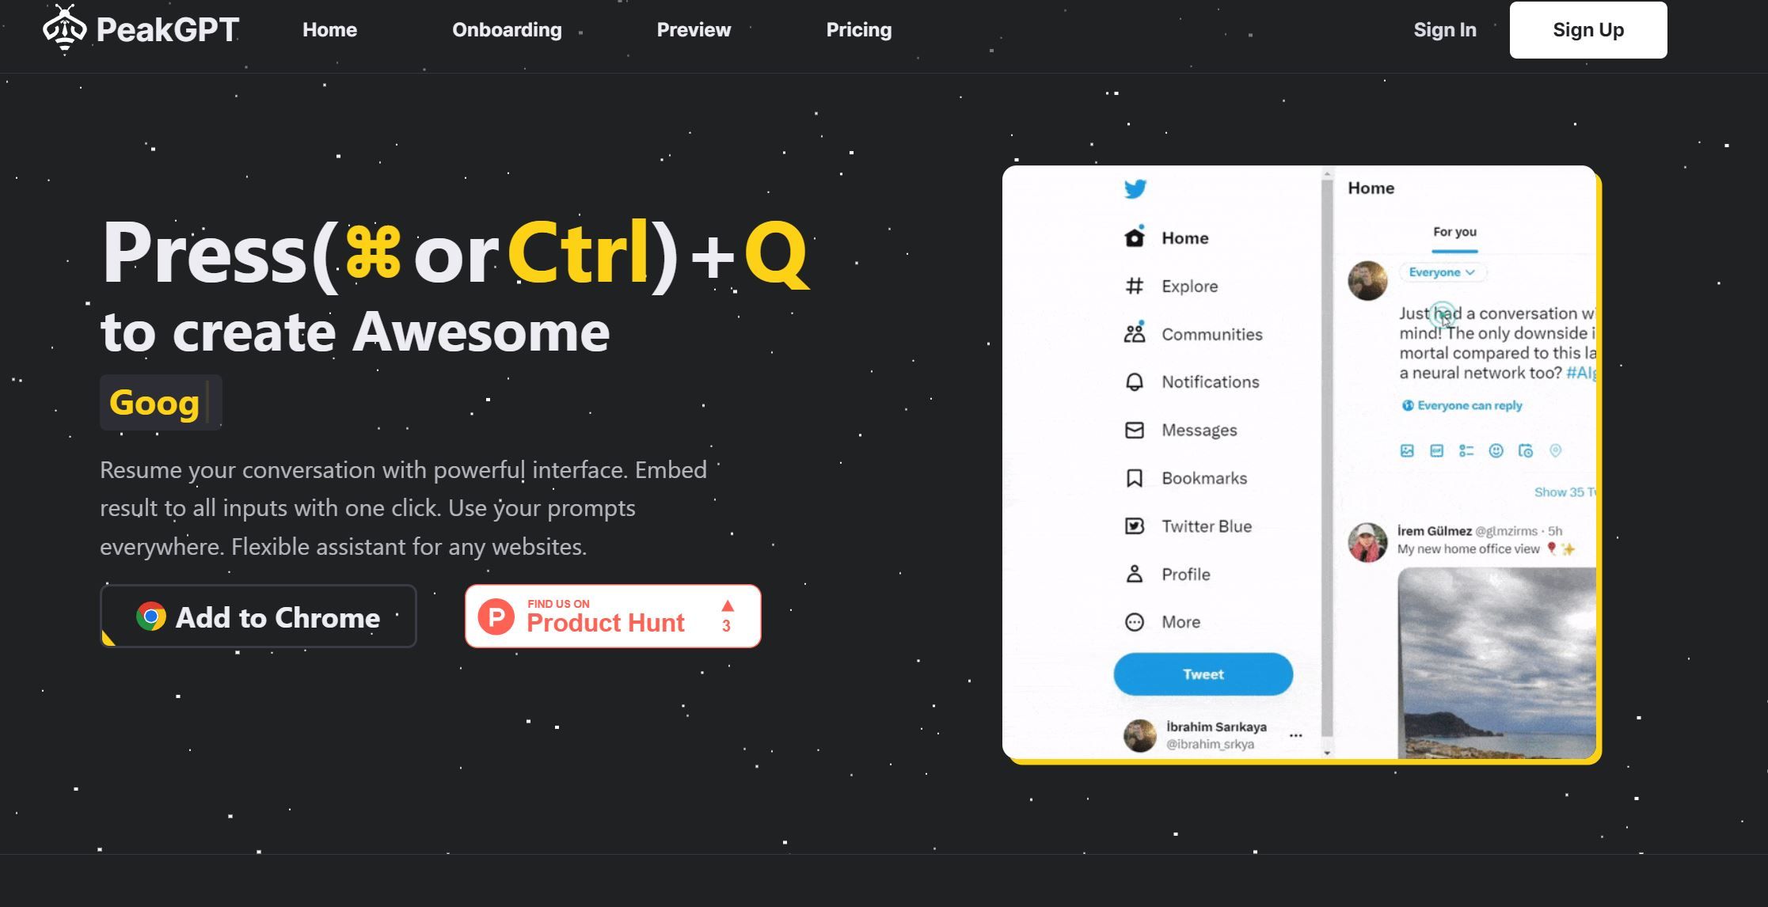Open the Onboarding dropdown menu
Viewport: 1768px width, 907px height.
(507, 30)
